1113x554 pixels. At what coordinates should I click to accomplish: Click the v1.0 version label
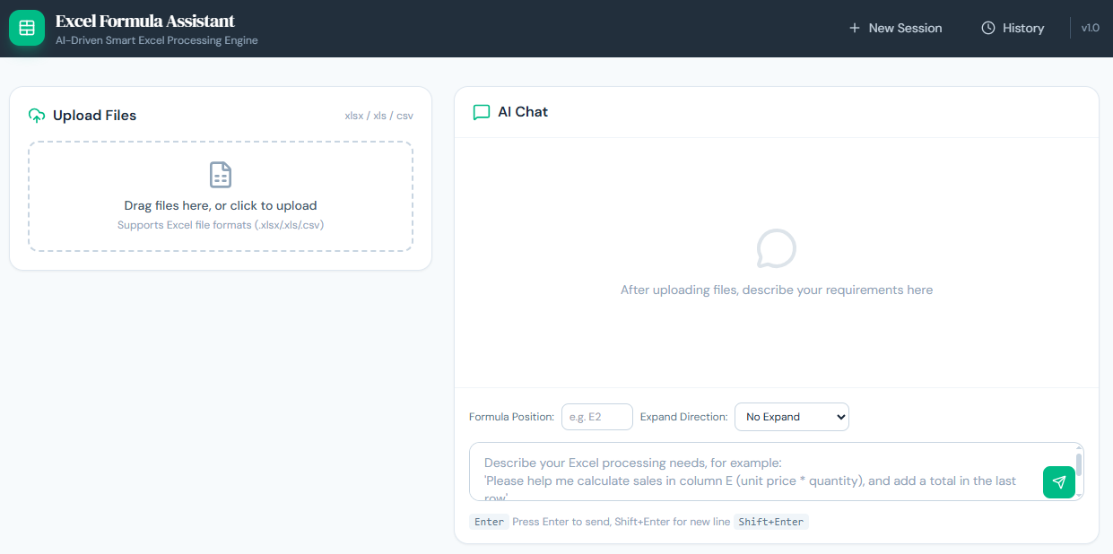(1091, 28)
